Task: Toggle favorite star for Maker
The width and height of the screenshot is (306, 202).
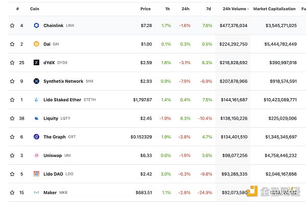Action: click(12, 192)
